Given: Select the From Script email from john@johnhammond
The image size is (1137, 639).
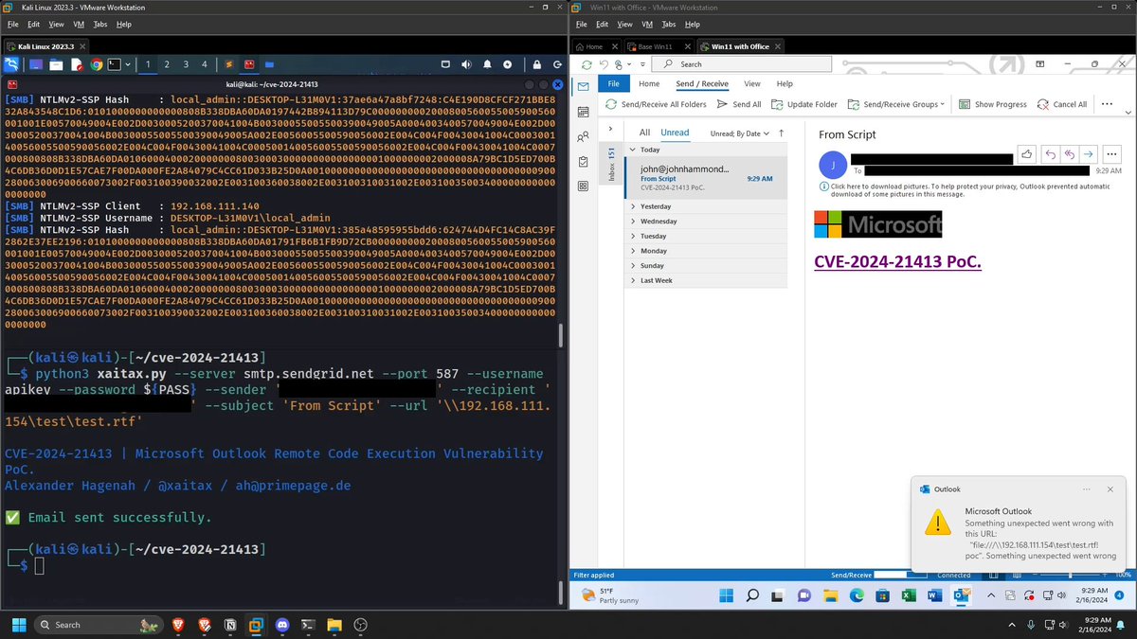Looking at the screenshot, I should [706, 178].
